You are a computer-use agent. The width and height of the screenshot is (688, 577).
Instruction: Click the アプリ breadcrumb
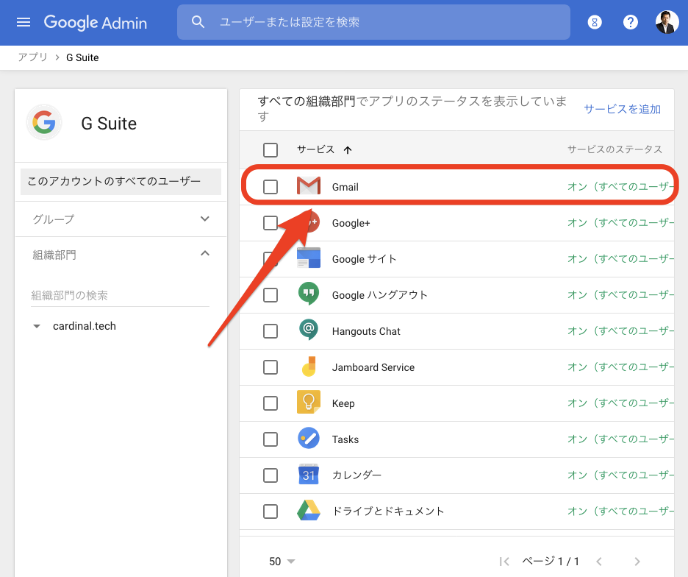tap(32, 57)
